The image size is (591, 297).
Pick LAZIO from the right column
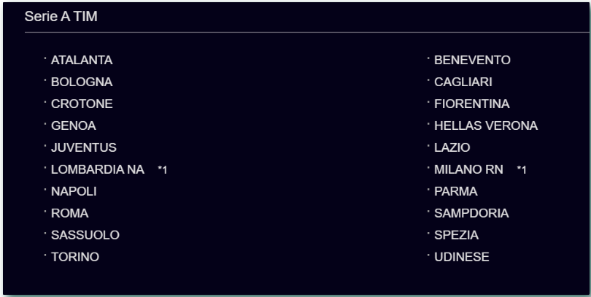pos(452,147)
